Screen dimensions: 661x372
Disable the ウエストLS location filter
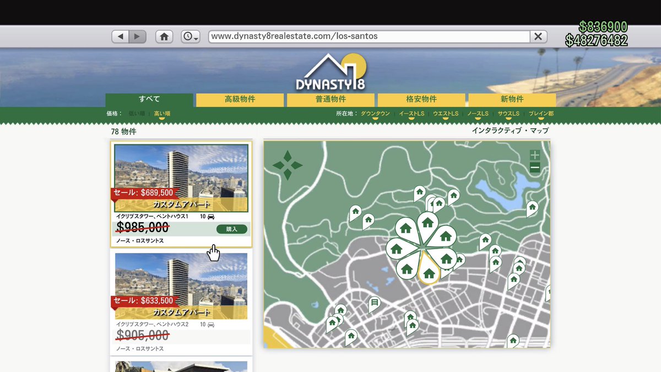click(446, 114)
